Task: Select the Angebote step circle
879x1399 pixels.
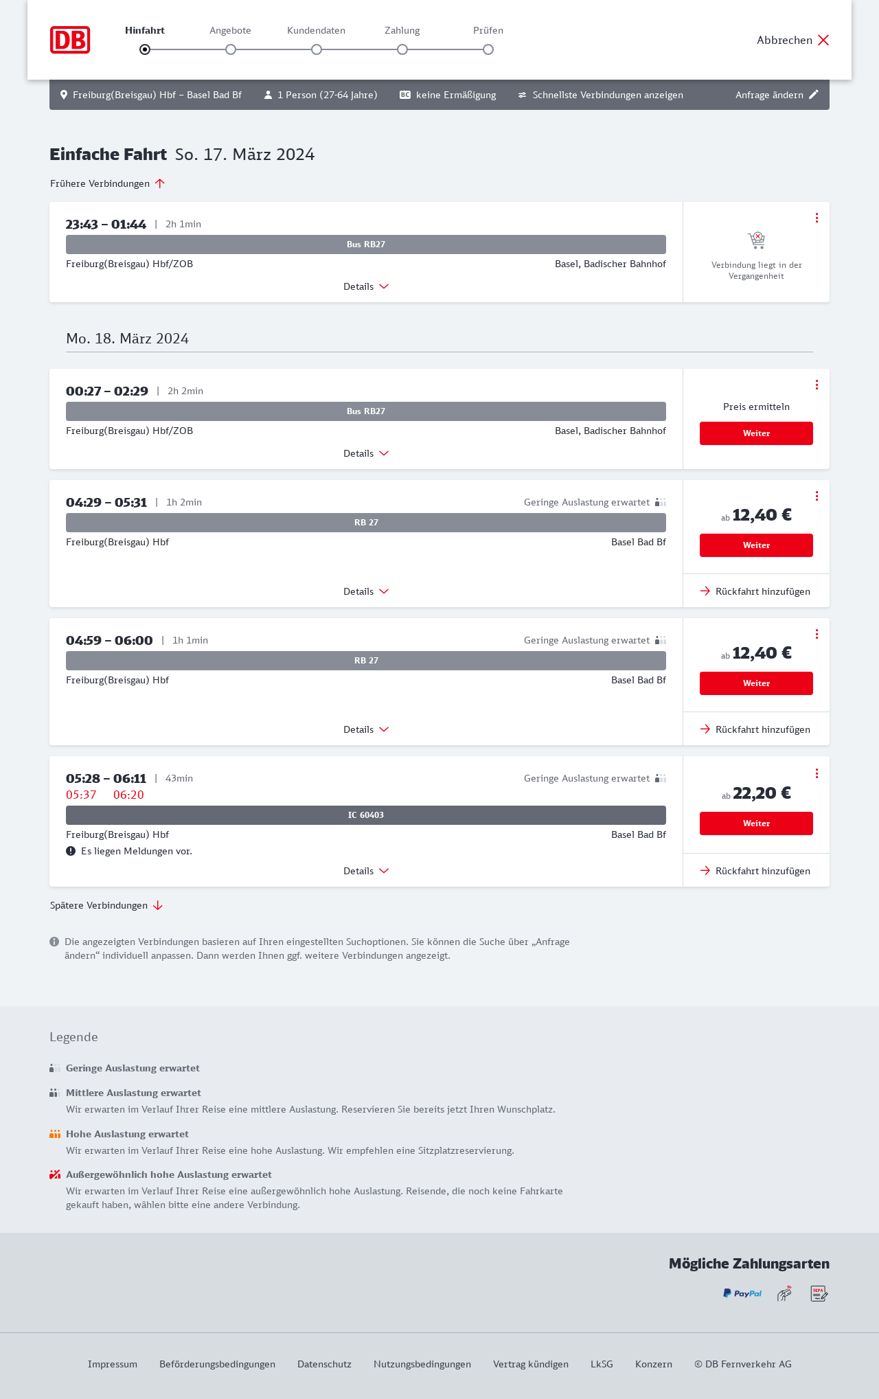Action: pos(231,49)
